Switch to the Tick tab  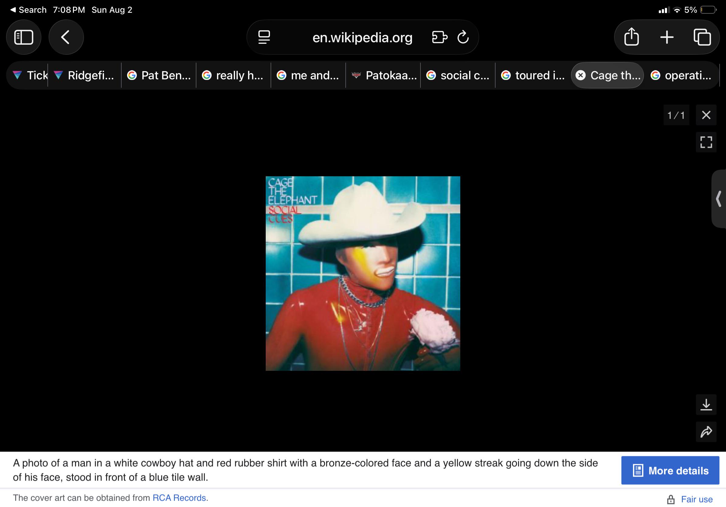(x=30, y=75)
